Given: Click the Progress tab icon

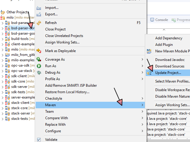Looking at the screenshot, I should coord(173,20).
